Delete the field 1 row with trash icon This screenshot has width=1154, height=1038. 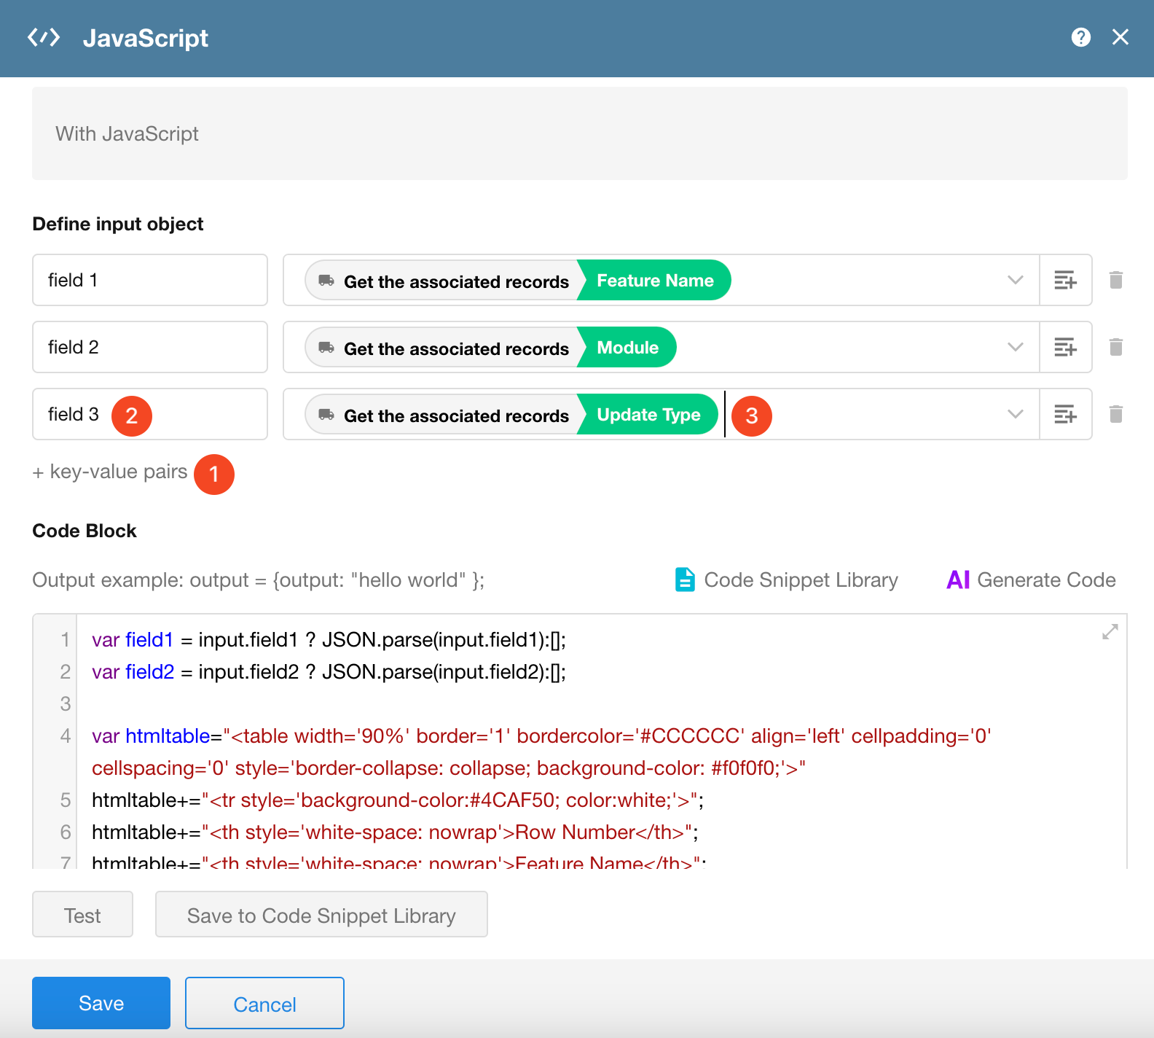[1115, 280]
